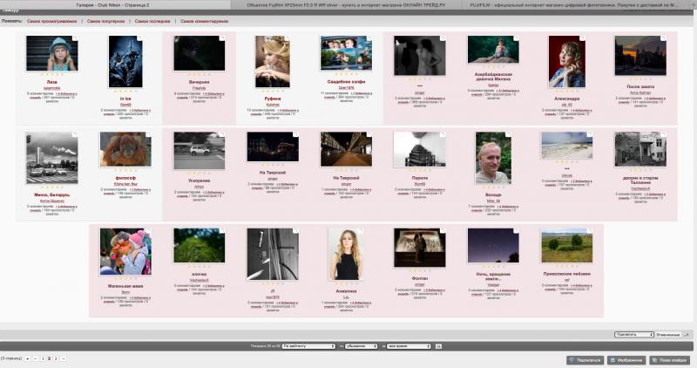
Task: Open the marked-items action dropdown near Отмеченные
Action: (x=634, y=335)
